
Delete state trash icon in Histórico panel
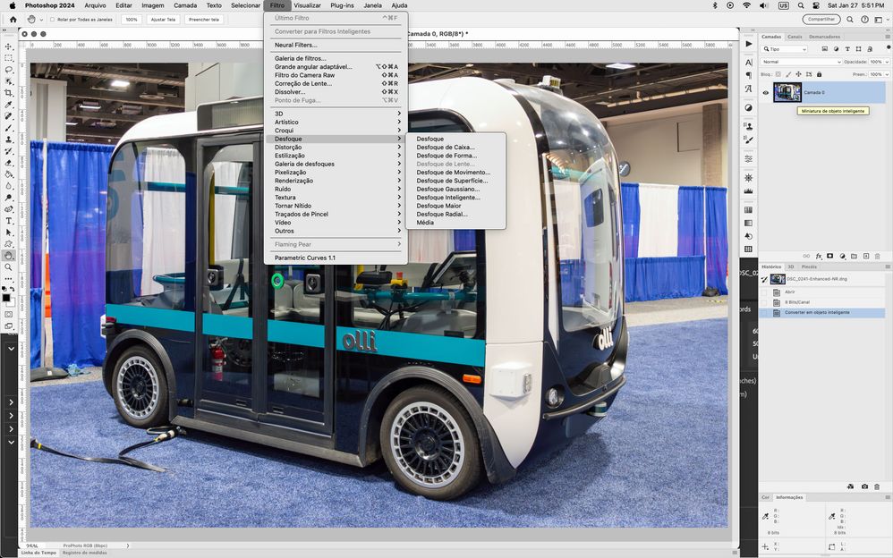[877, 486]
